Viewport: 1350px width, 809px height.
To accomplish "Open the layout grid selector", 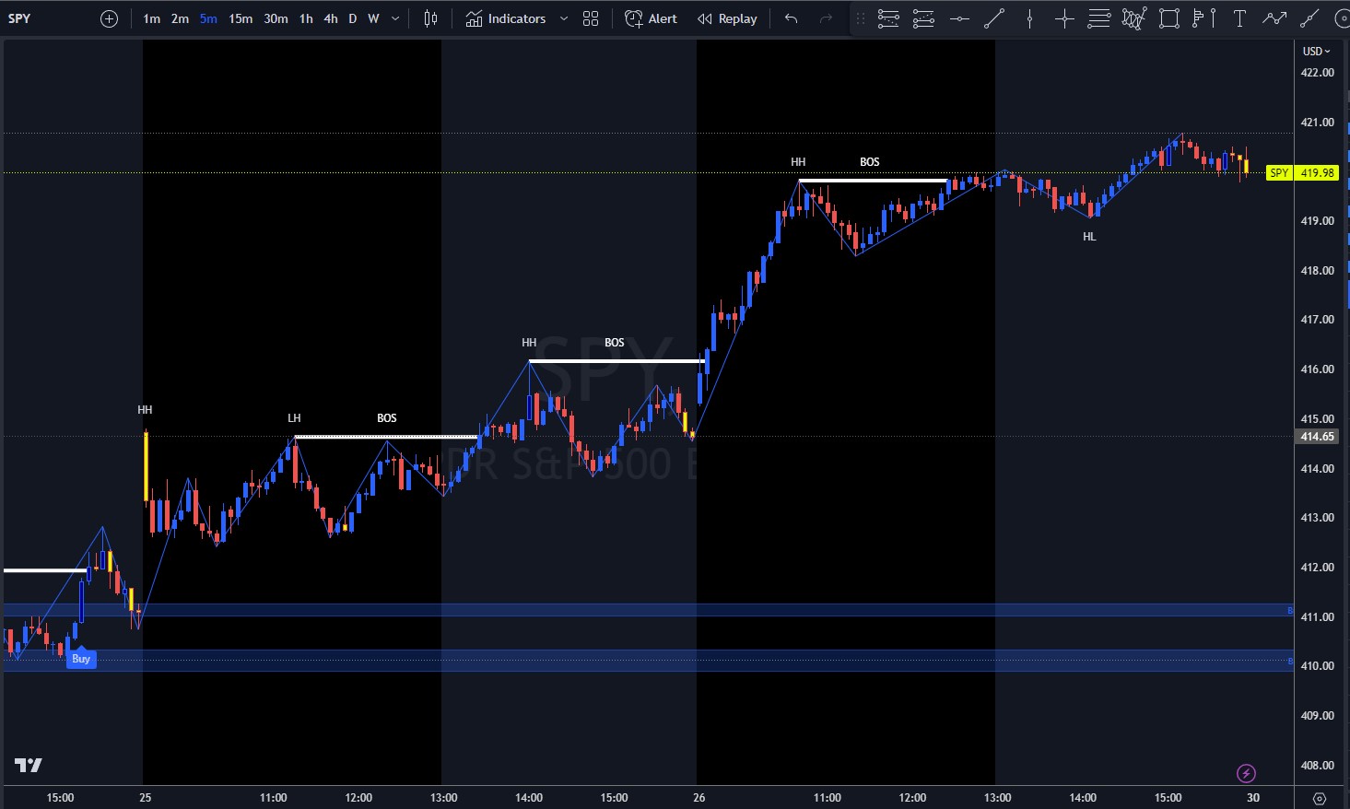I will coord(591,18).
